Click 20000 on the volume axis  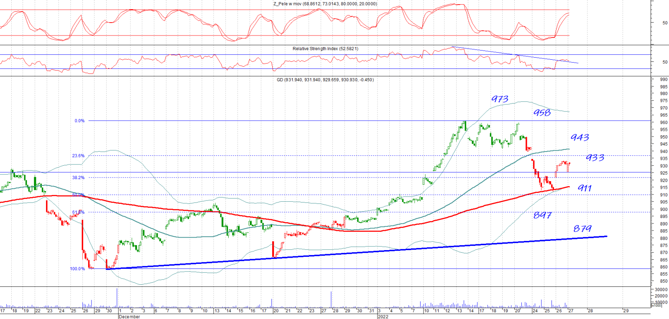[661, 296]
